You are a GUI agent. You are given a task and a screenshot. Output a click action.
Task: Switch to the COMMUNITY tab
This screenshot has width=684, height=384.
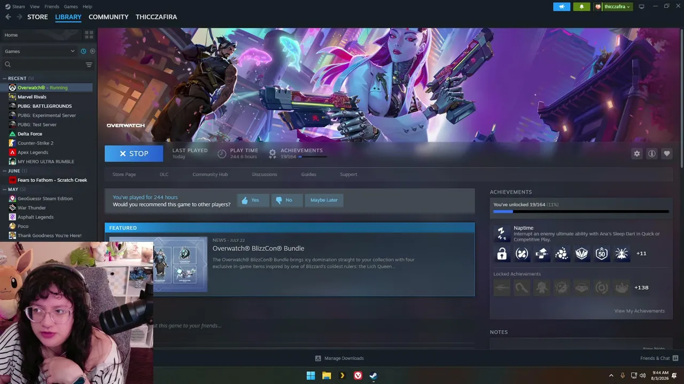tap(108, 17)
